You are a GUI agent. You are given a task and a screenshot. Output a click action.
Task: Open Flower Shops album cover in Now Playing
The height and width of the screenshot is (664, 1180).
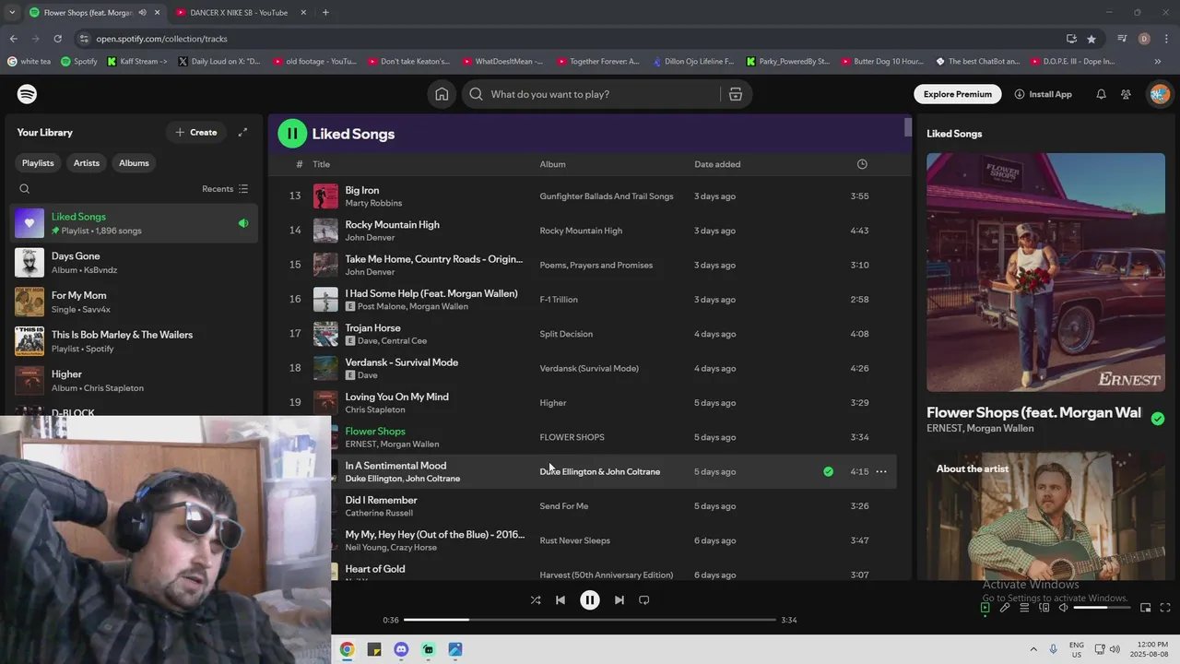[1045, 272]
